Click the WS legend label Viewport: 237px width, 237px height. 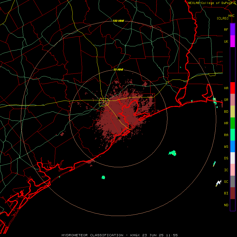coord(226,147)
